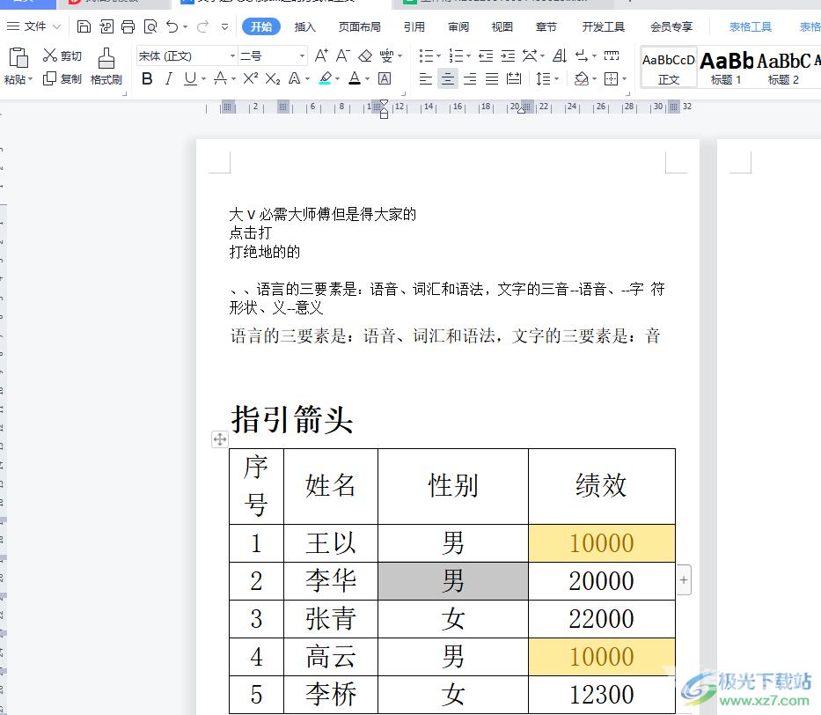Open the font size 二号 dropdown
821x715 pixels.
tap(302, 55)
